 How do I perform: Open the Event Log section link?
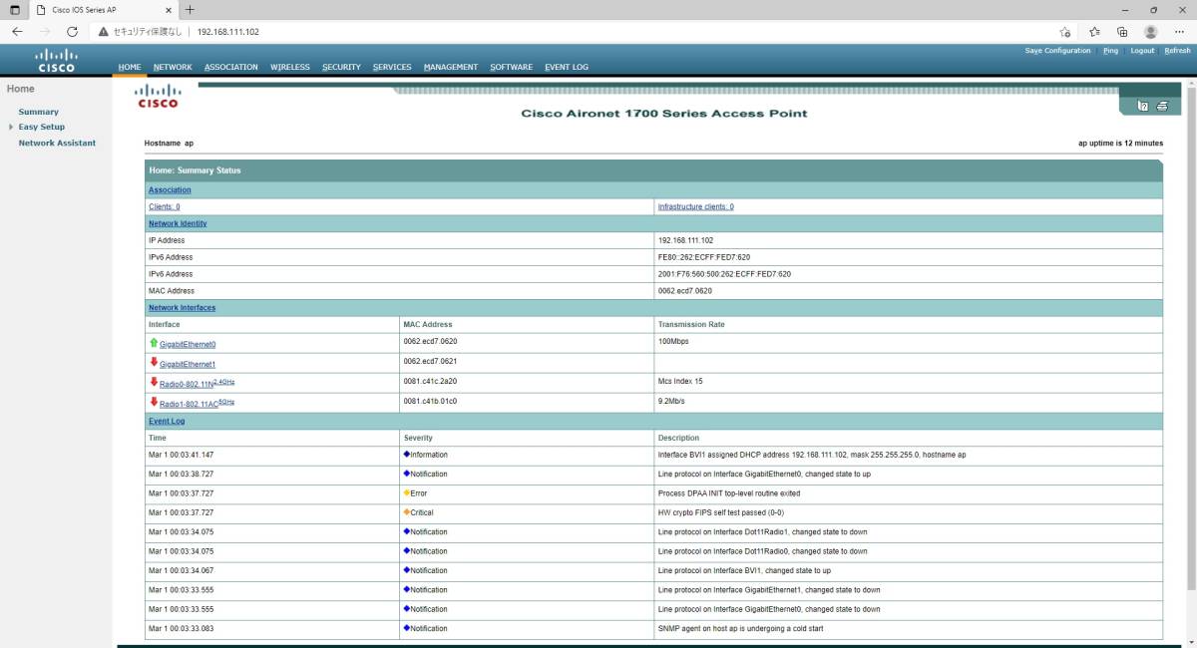(x=167, y=421)
